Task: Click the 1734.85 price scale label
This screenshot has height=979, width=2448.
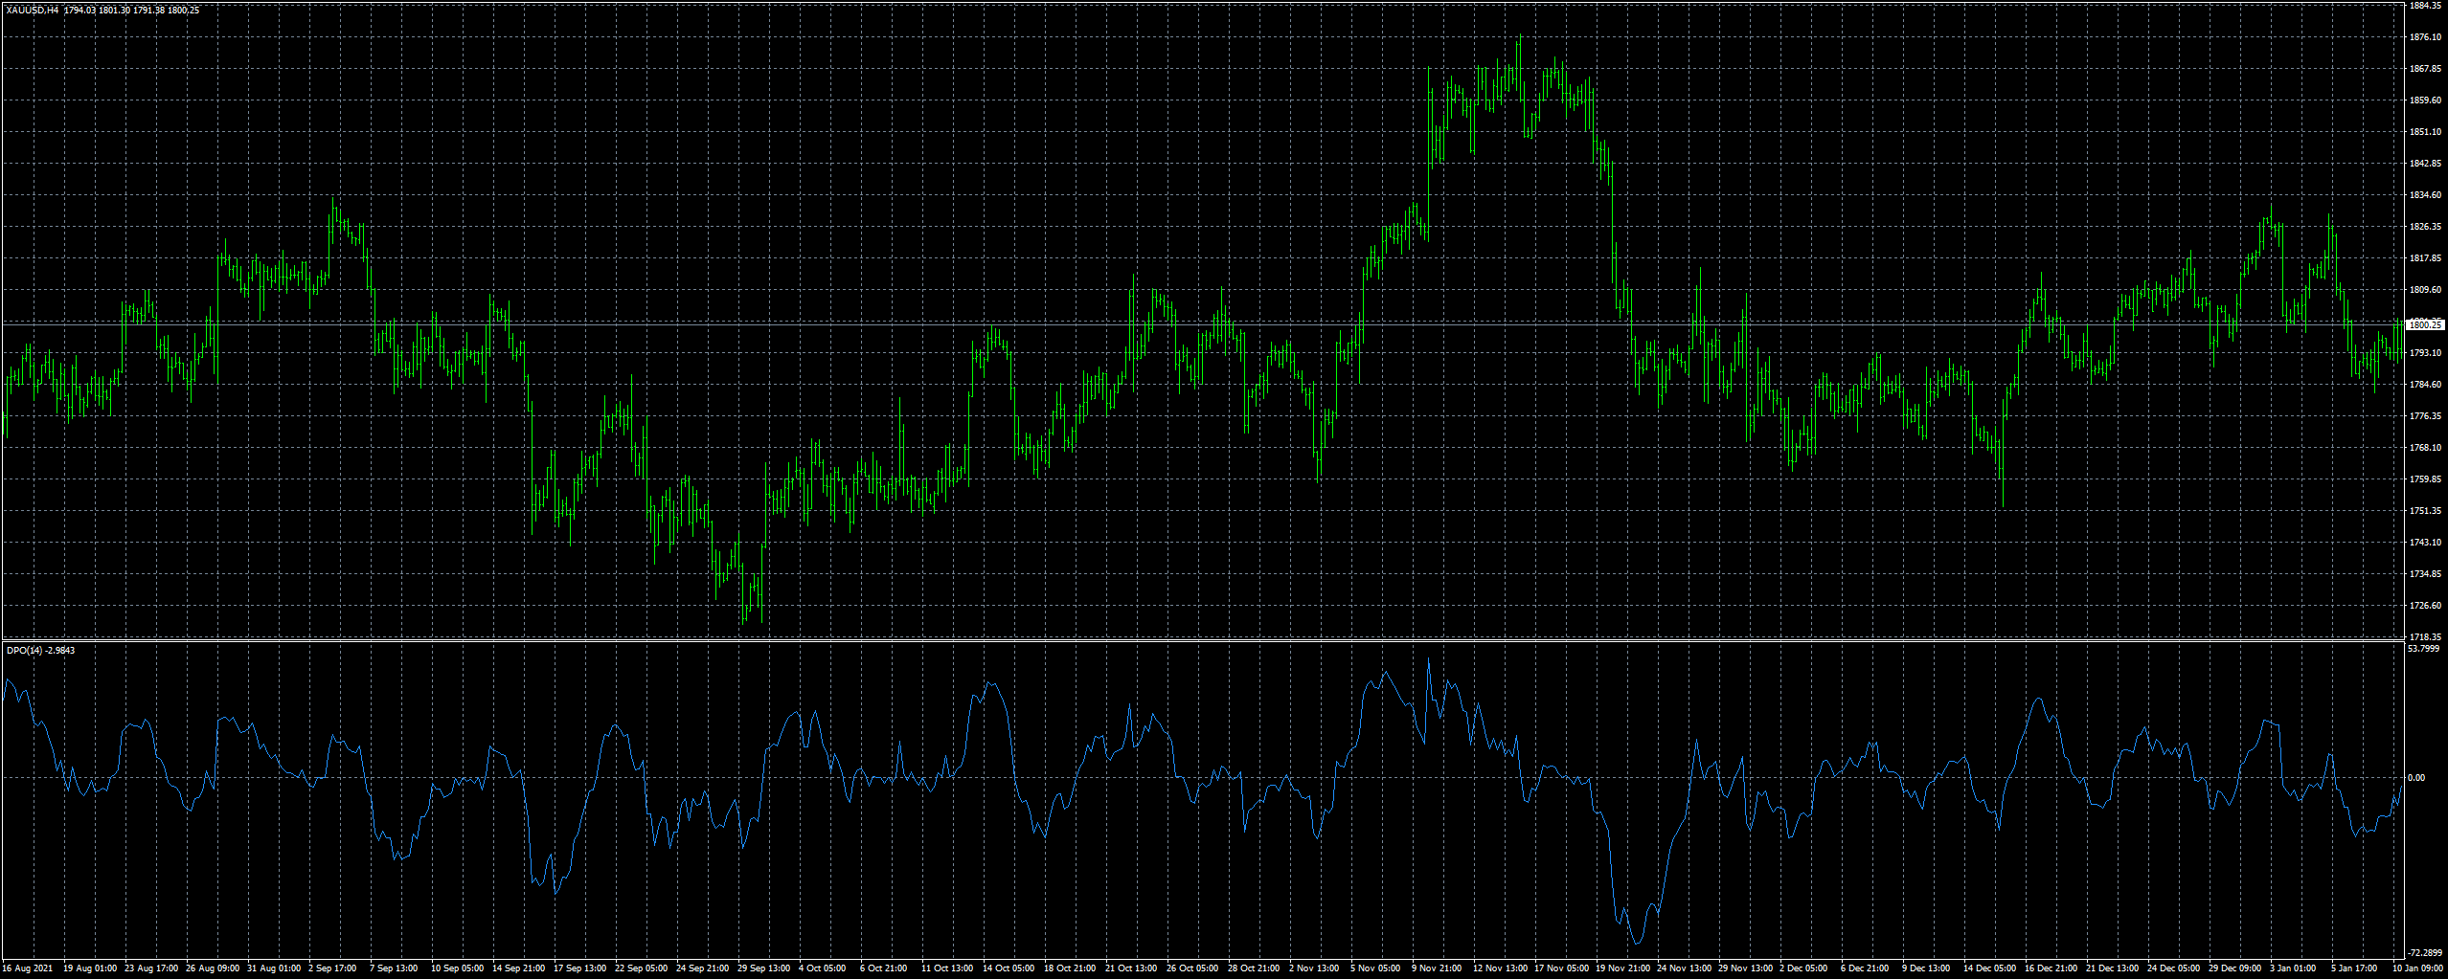Action: click(x=2425, y=574)
